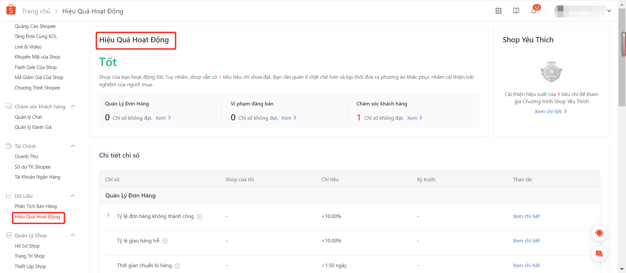Click the page vertical scrollbar thumb

[623, 44]
